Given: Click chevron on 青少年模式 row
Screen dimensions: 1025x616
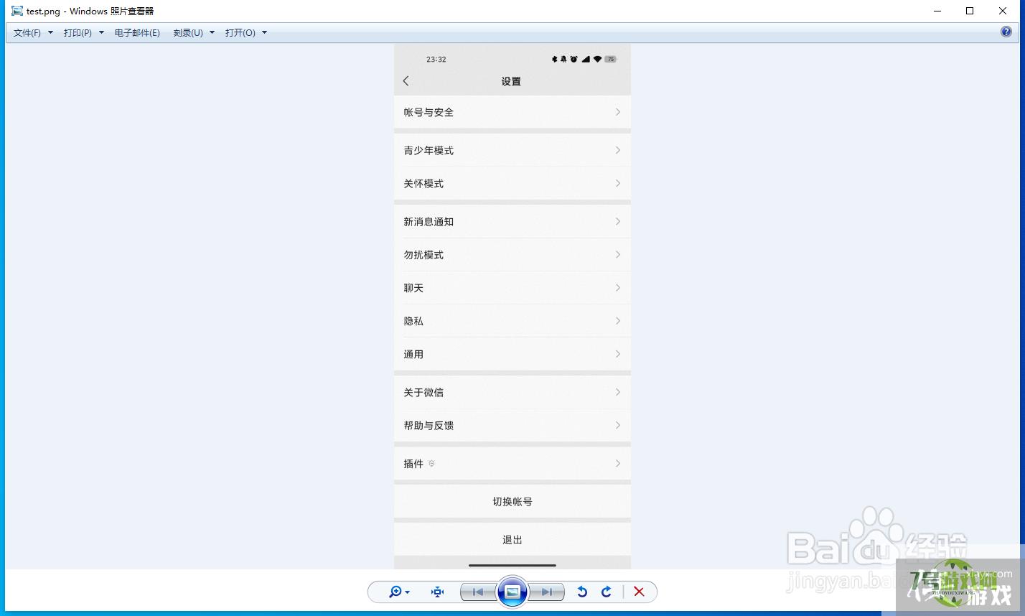Looking at the screenshot, I should pos(617,150).
